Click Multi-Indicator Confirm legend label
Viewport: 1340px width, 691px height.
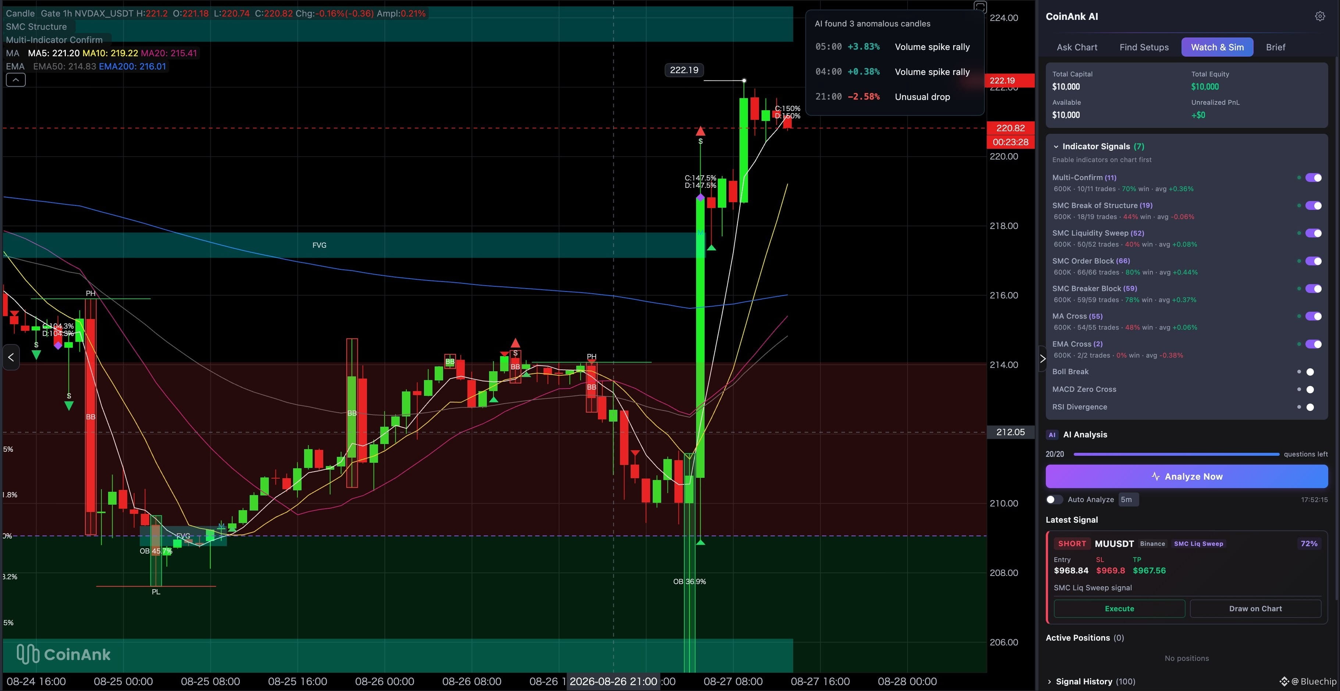(x=54, y=40)
